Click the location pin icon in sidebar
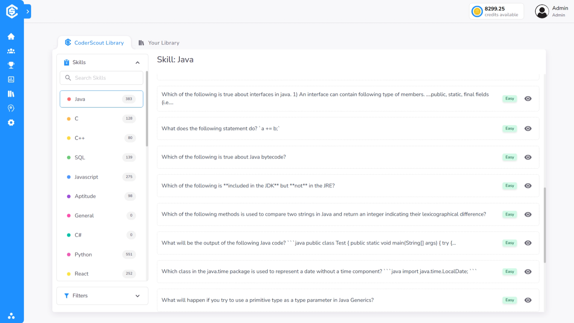Image resolution: width=574 pixels, height=323 pixels. tap(11, 108)
